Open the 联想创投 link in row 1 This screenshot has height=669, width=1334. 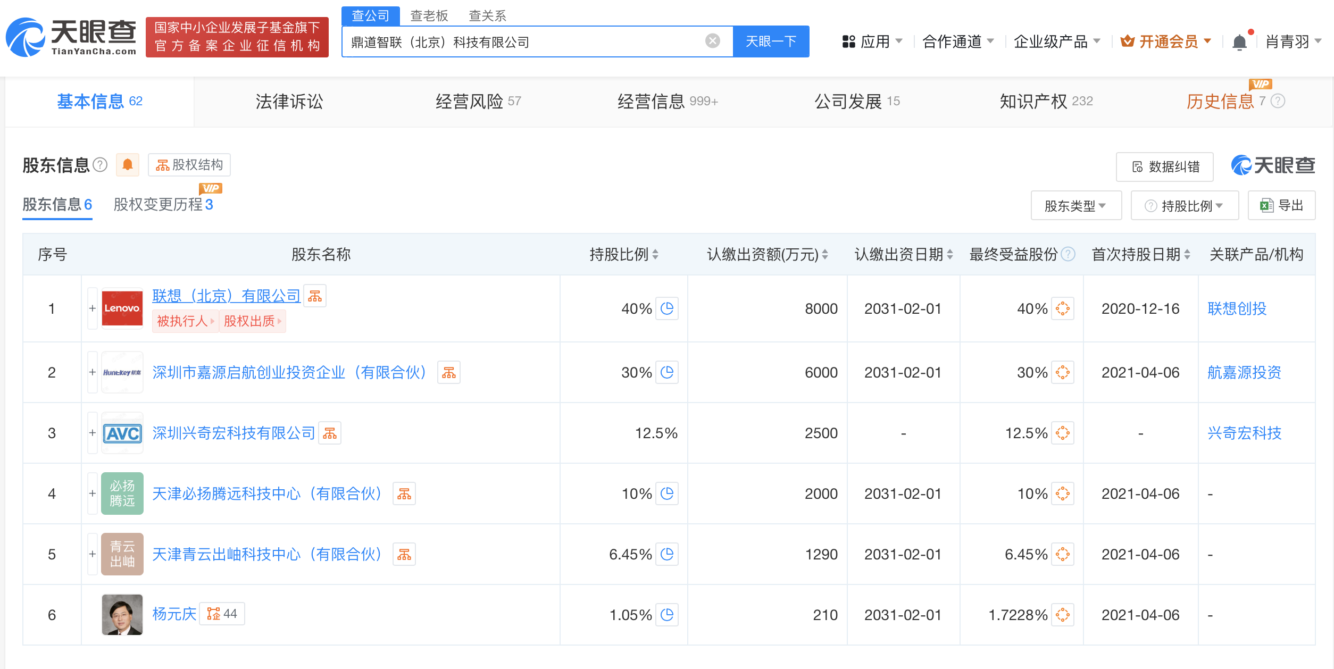(1236, 308)
